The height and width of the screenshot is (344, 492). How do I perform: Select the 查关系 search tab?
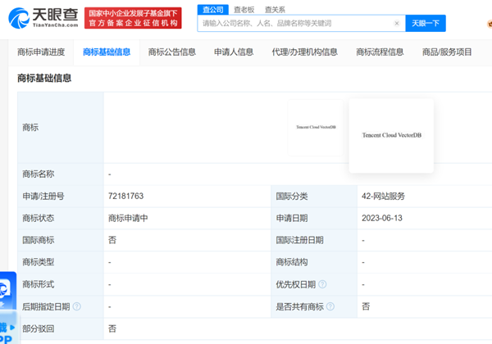point(275,9)
